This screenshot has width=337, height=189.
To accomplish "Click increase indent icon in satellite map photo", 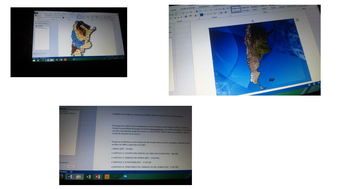I will click(x=220, y=9).
